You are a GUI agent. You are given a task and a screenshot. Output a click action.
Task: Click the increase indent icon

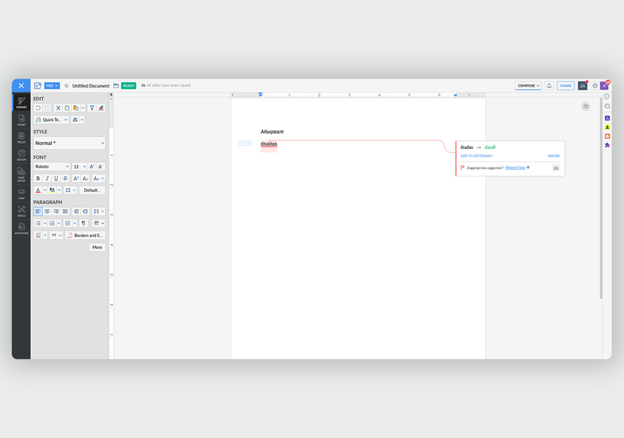[76, 211]
